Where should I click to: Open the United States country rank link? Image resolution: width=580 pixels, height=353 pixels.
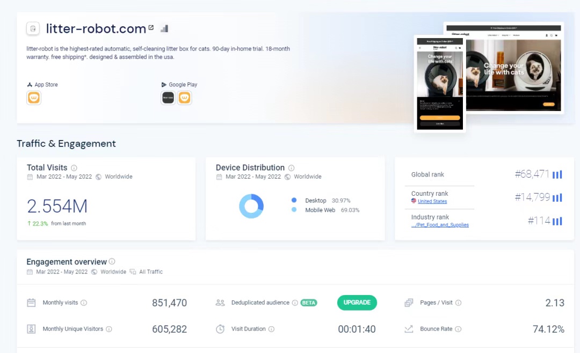click(432, 202)
